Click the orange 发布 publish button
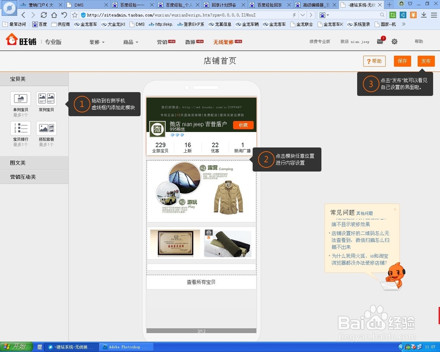The height and width of the screenshot is (352, 440). 425,61
